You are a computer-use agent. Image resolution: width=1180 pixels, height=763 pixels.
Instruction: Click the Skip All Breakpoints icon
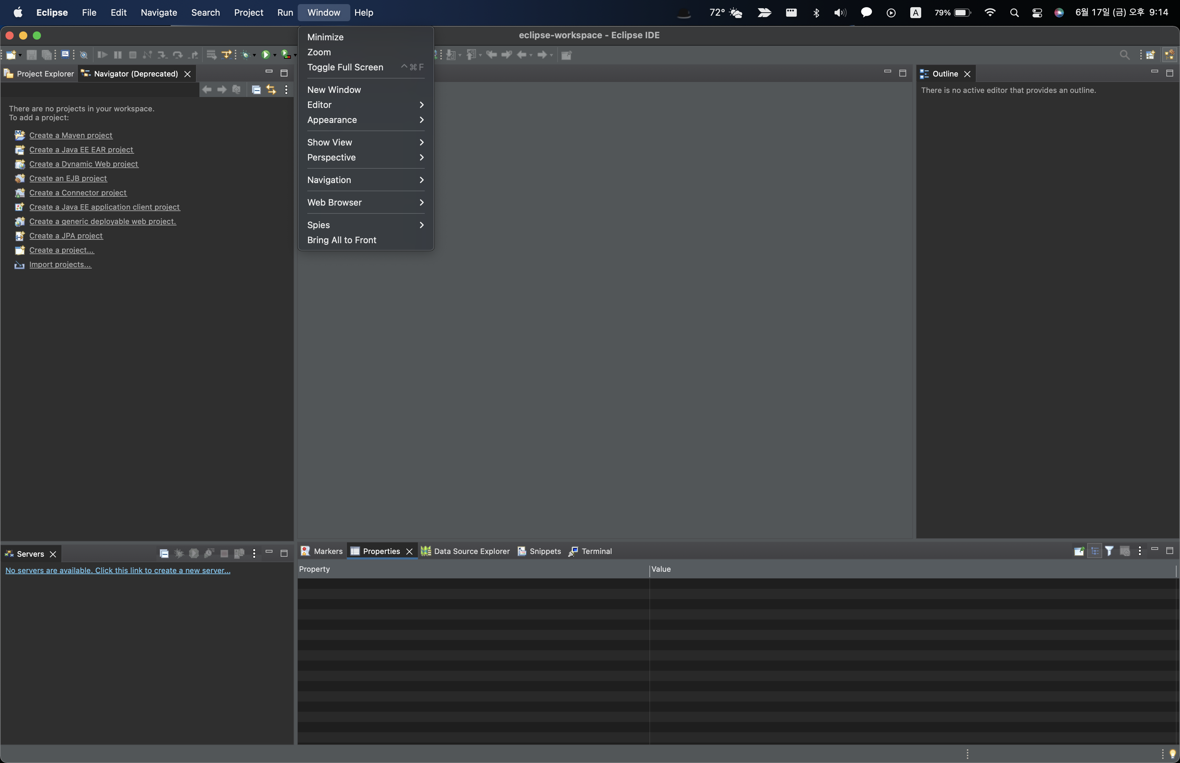(84, 55)
